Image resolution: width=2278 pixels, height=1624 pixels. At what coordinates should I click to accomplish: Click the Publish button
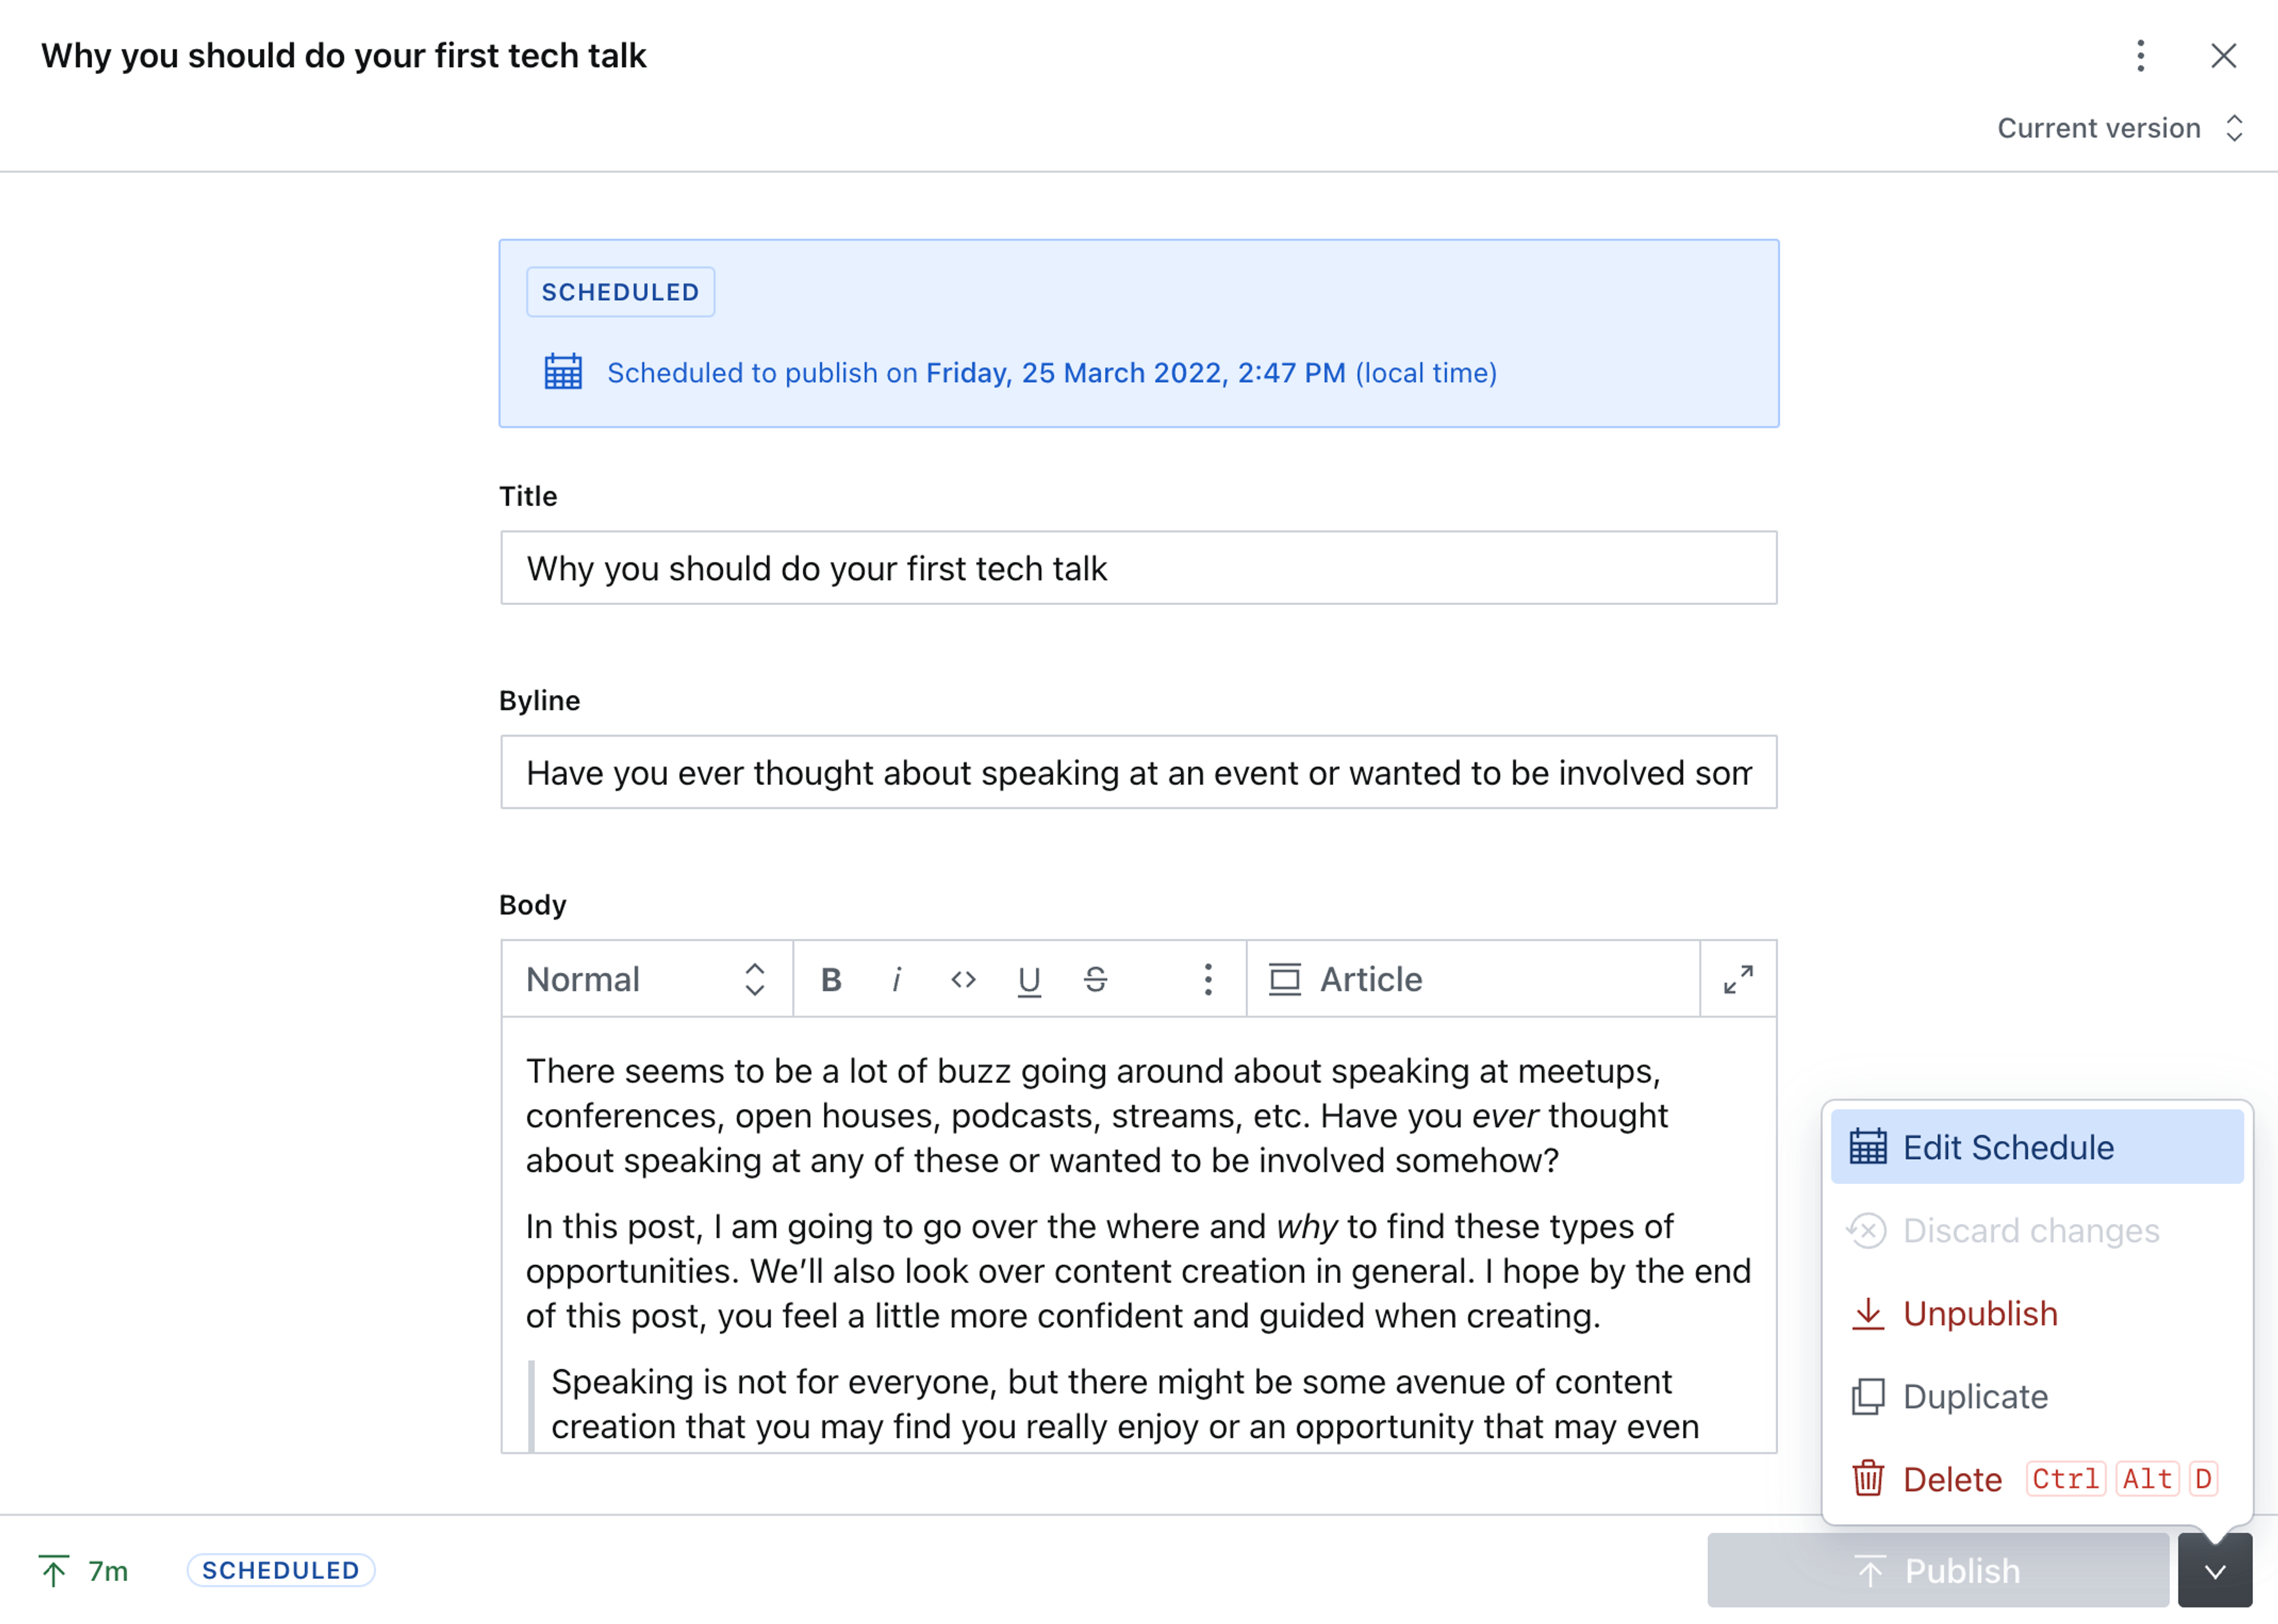(x=1937, y=1571)
